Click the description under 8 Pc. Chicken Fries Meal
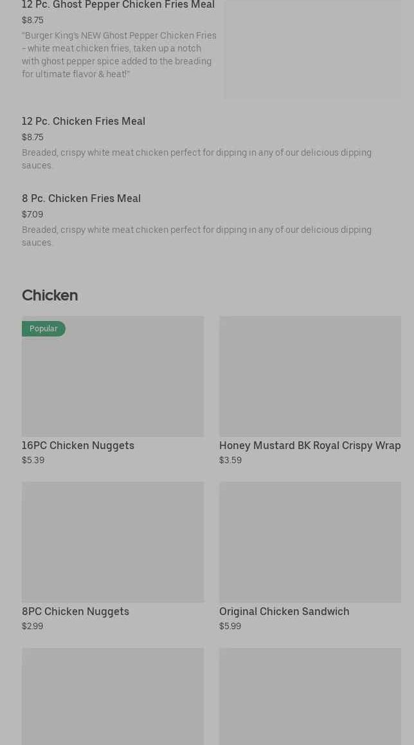 (196, 236)
